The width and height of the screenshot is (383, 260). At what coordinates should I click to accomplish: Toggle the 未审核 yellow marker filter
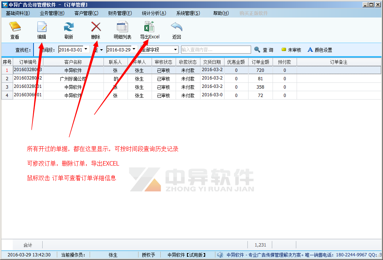coord(292,50)
